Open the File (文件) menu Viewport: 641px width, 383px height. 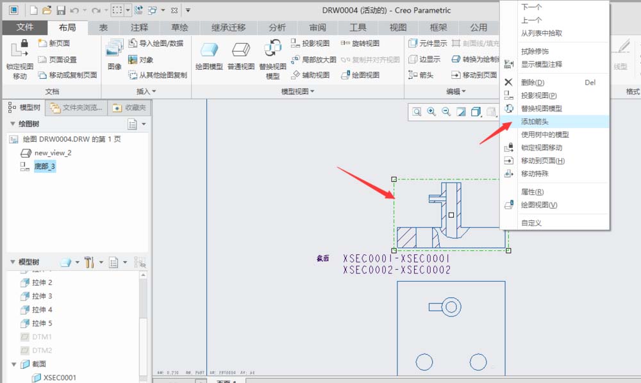point(25,28)
